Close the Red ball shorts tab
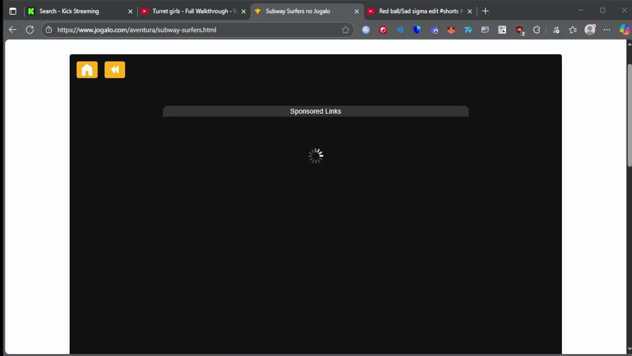Screen dimensions: 632x356 click(x=470, y=11)
